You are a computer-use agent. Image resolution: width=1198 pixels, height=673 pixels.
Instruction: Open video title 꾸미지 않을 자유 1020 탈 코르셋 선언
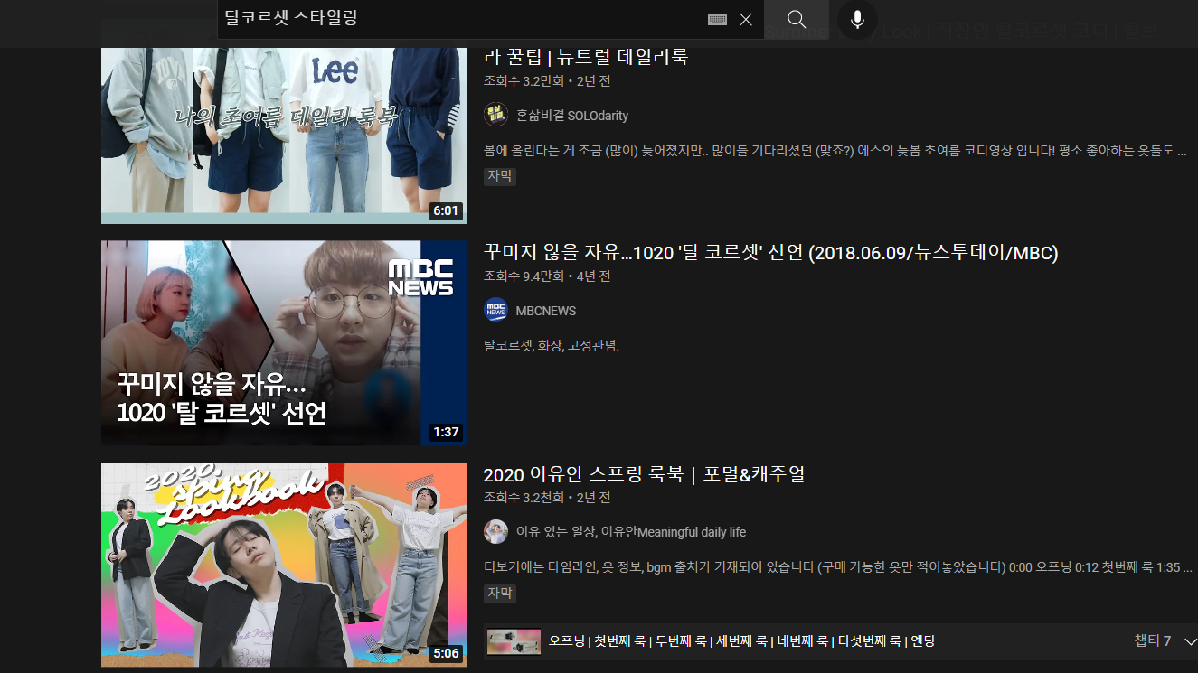pos(770,253)
